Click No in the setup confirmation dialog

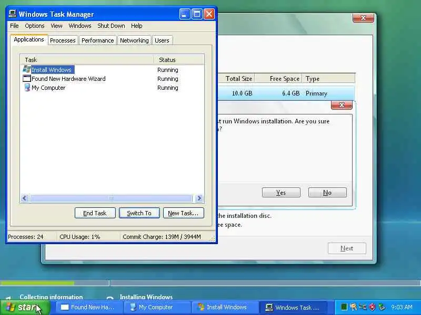[x=327, y=192]
